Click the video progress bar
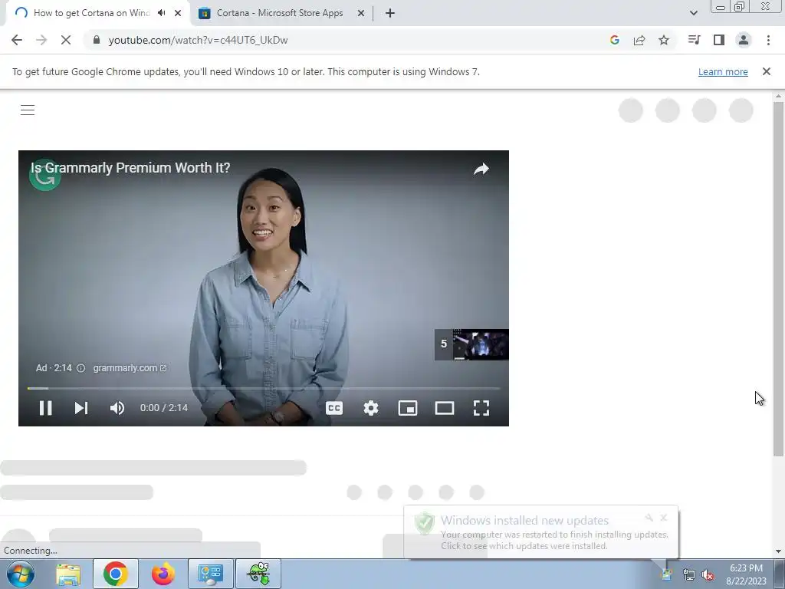The width and height of the screenshot is (785, 589). click(264, 388)
